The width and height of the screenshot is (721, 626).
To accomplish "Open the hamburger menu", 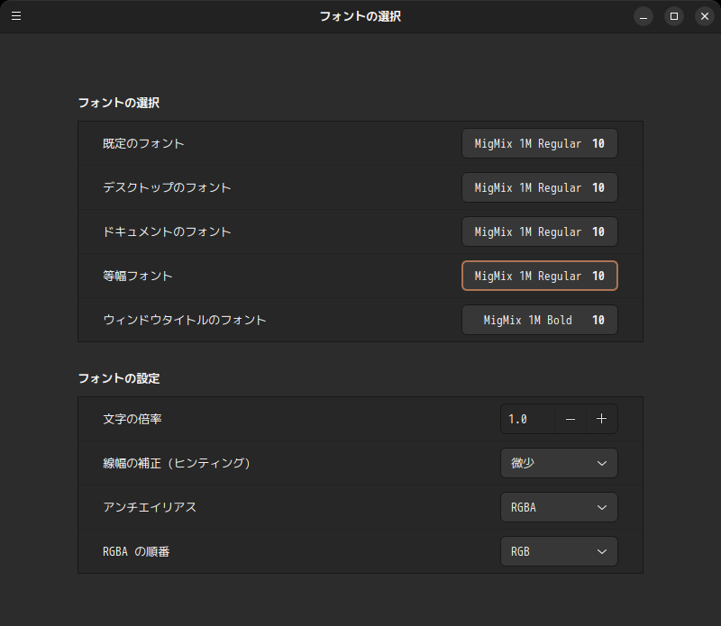I will (x=16, y=15).
